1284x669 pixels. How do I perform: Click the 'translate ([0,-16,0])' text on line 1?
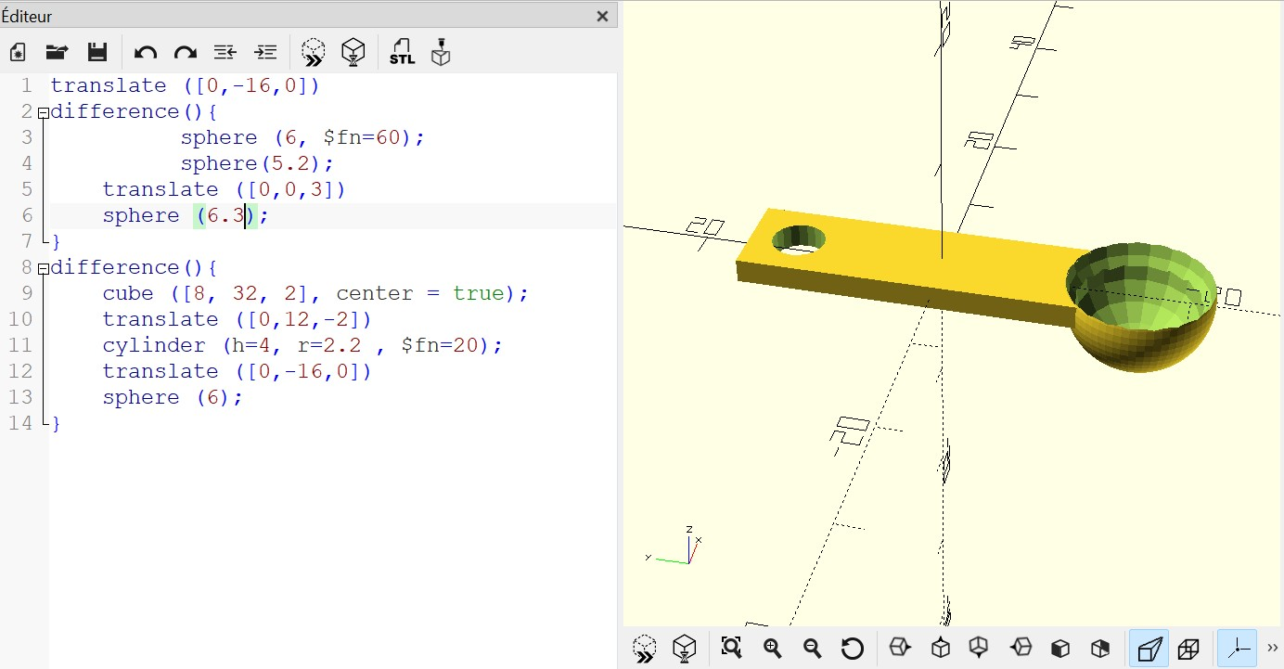(x=185, y=85)
